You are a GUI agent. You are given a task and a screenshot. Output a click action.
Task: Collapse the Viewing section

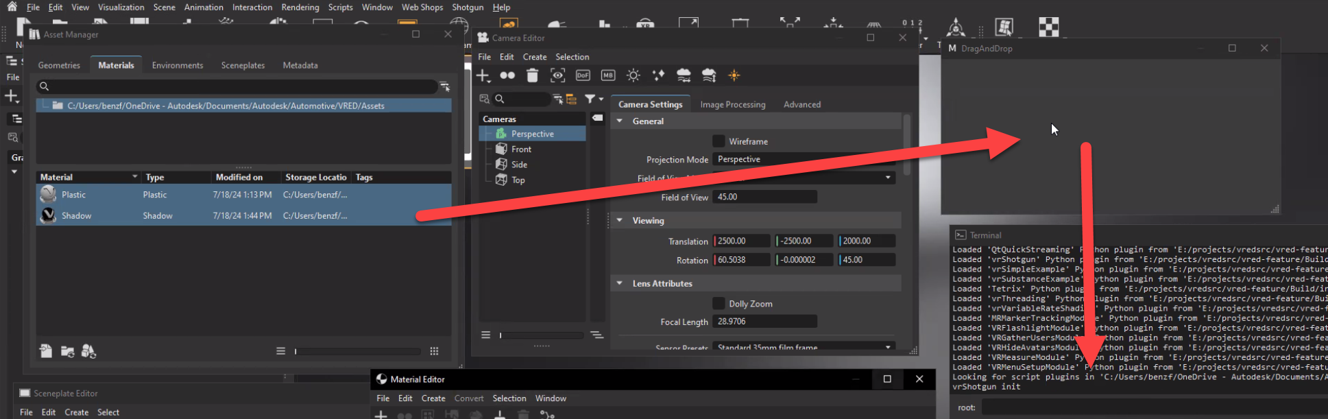pos(620,221)
